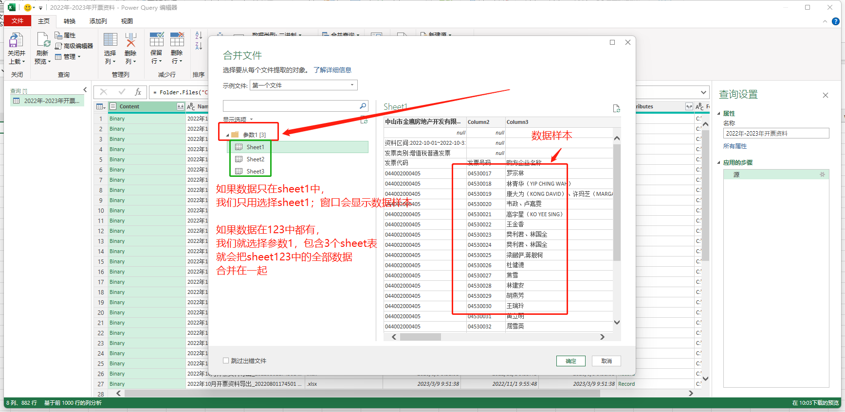Switch to the Transform (转换) tab
845x412 pixels.
[70, 21]
